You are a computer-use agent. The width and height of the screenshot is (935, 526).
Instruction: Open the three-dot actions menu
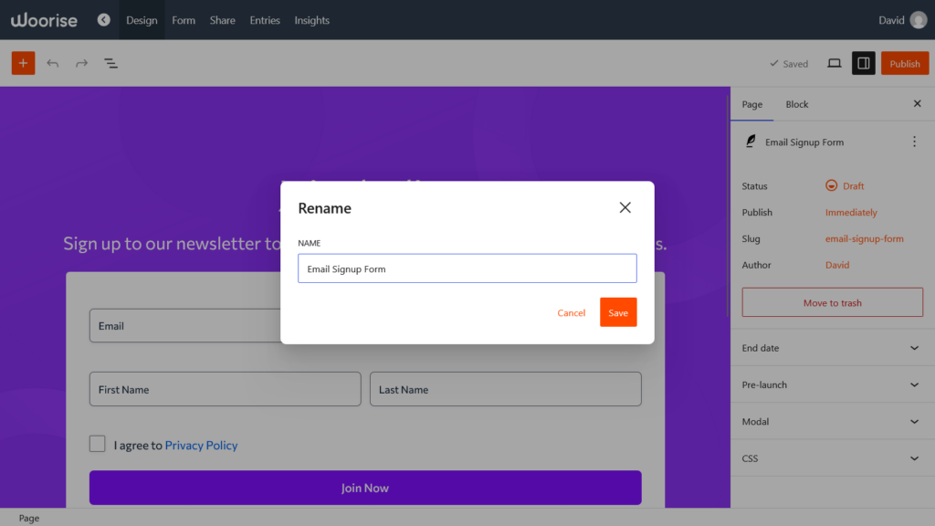pos(914,142)
